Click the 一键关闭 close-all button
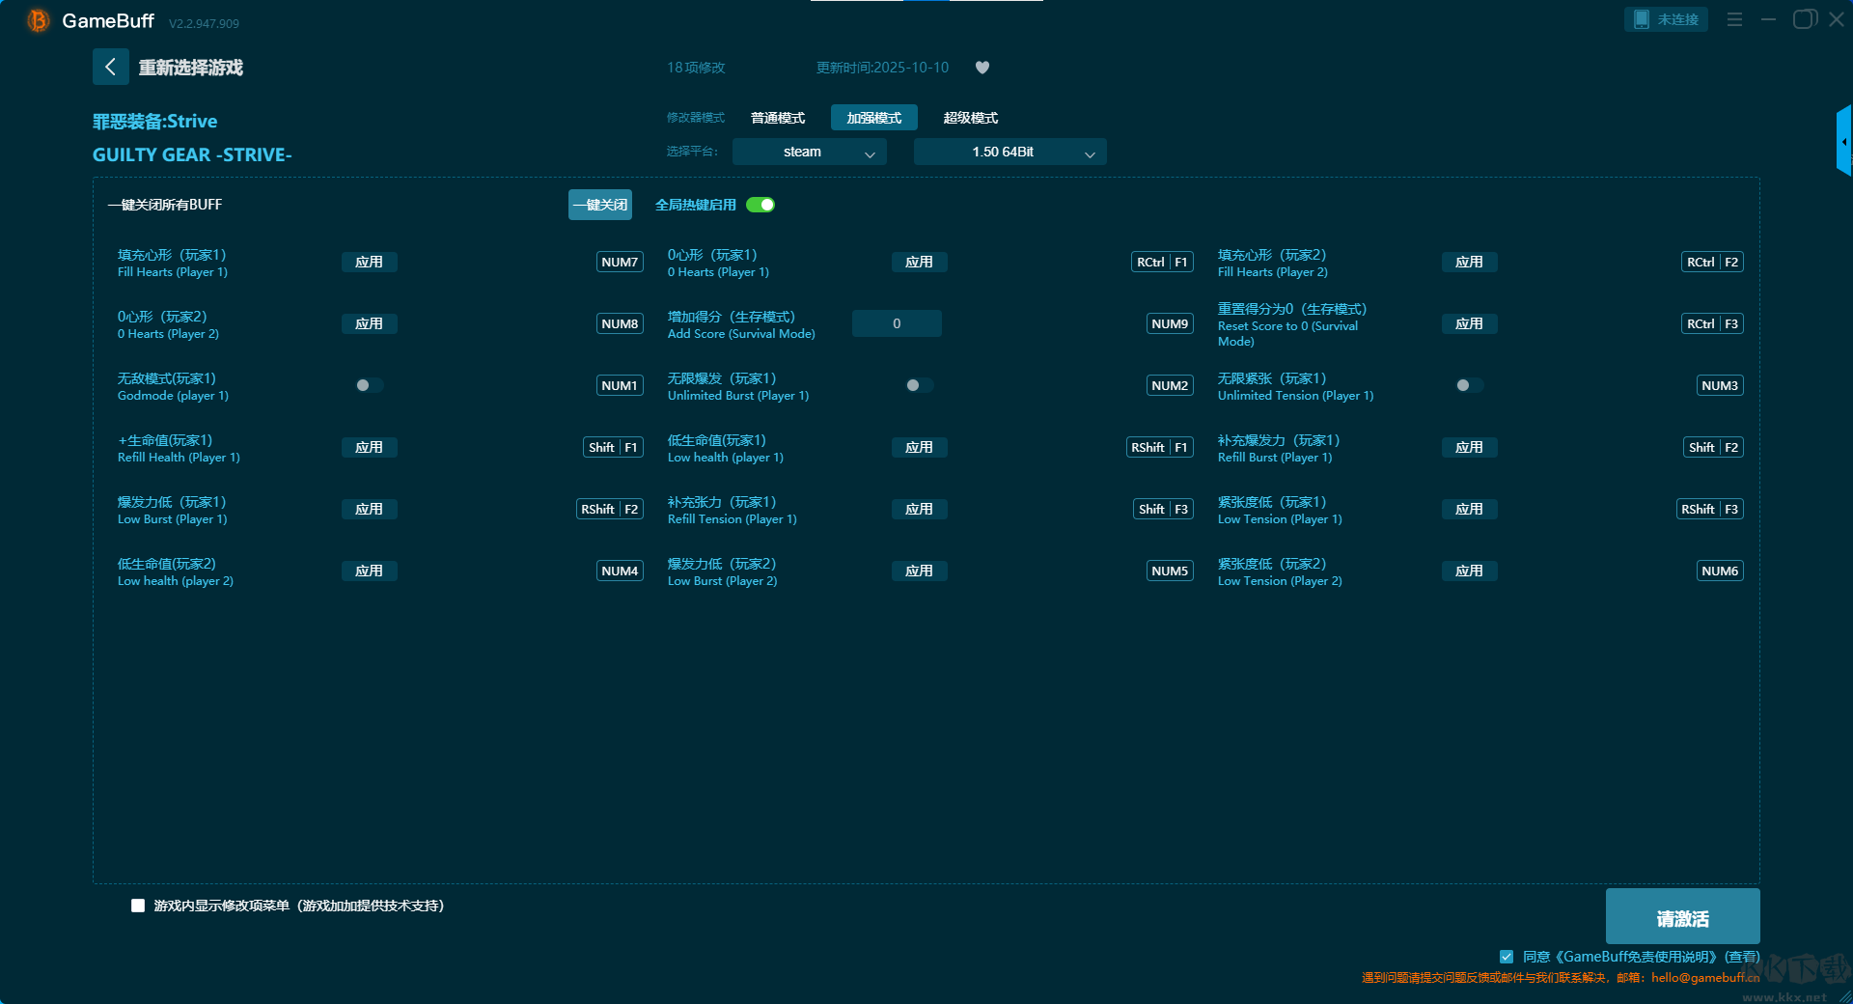This screenshot has height=1004, width=1853. (600, 205)
